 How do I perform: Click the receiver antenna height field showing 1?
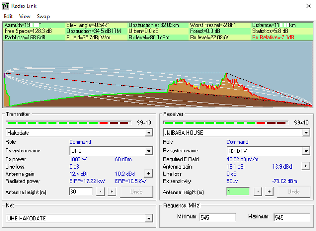(238, 192)
